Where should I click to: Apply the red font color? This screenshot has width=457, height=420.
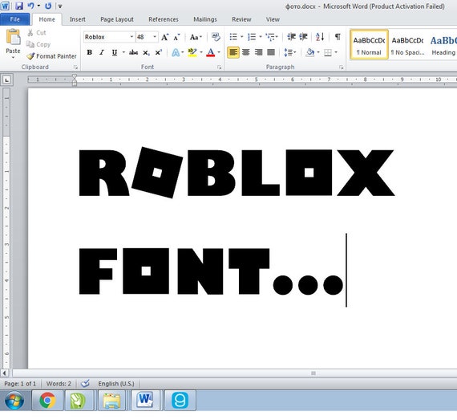pyautogui.click(x=210, y=52)
